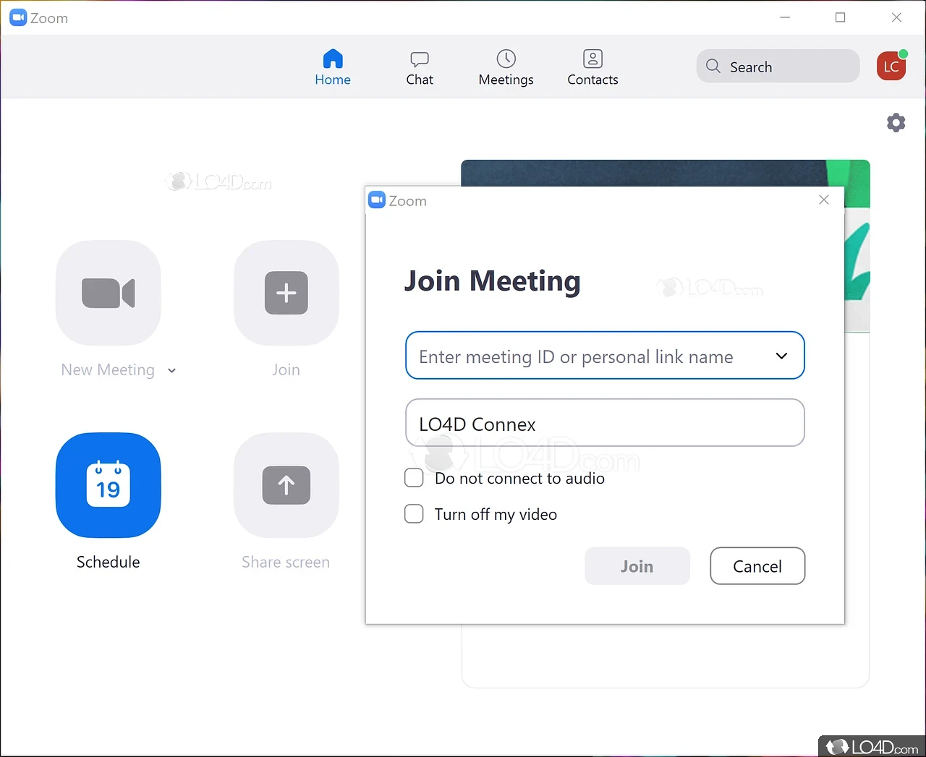This screenshot has width=926, height=757.
Task: Open the Home tab
Action: click(333, 68)
